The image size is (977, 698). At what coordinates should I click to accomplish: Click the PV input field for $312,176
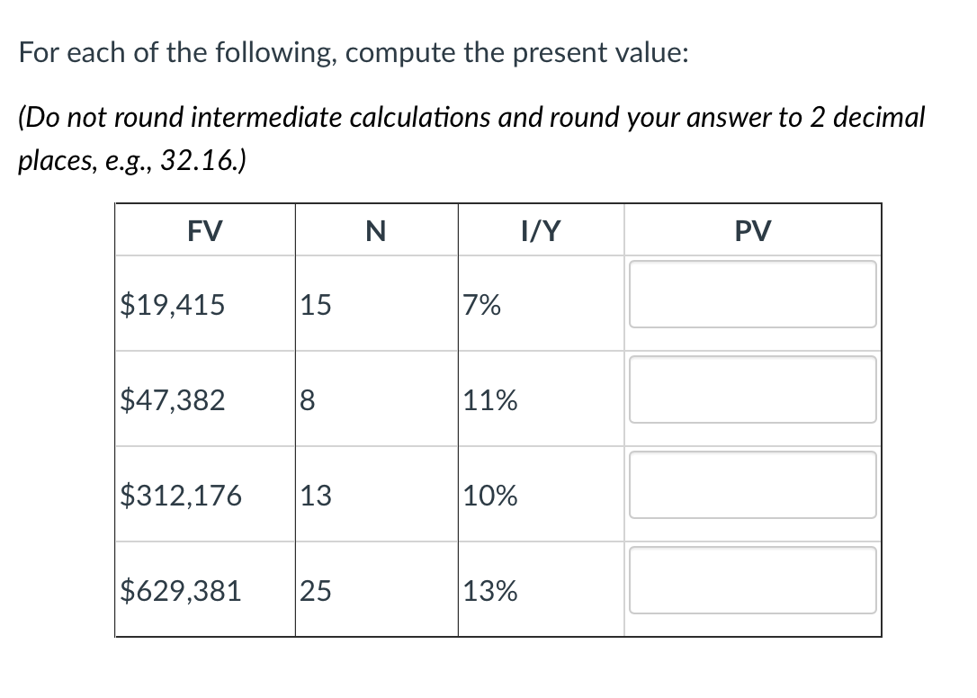[x=754, y=485]
